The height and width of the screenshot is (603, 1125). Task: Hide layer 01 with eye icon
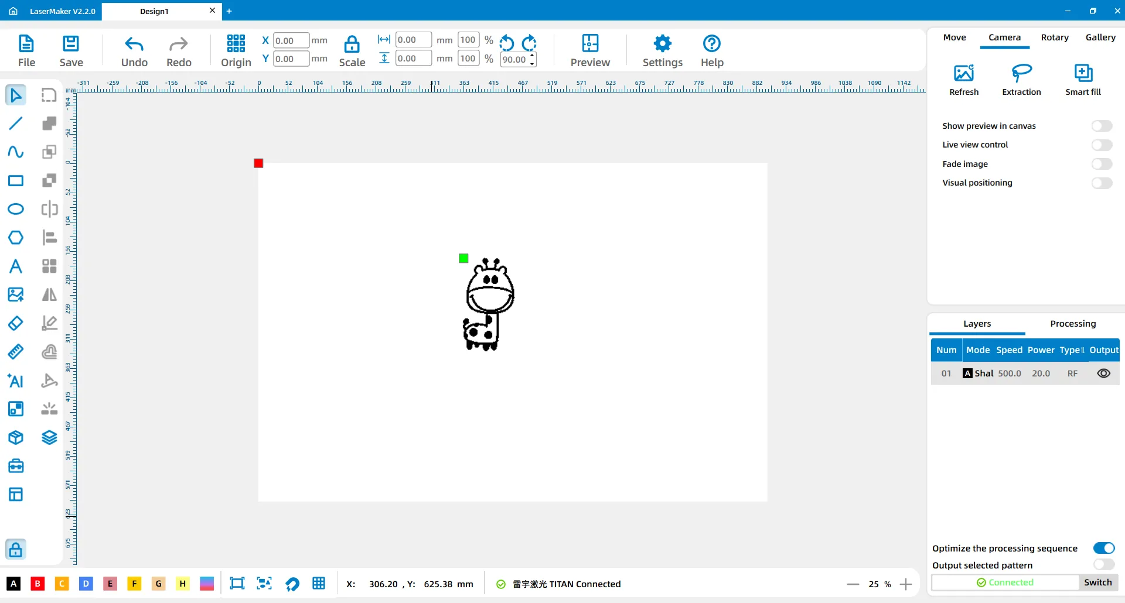tap(1103, 374)
